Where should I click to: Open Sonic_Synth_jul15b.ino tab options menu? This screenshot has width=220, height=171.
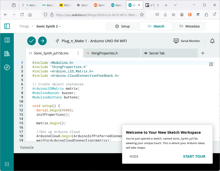tap(78, 53)
